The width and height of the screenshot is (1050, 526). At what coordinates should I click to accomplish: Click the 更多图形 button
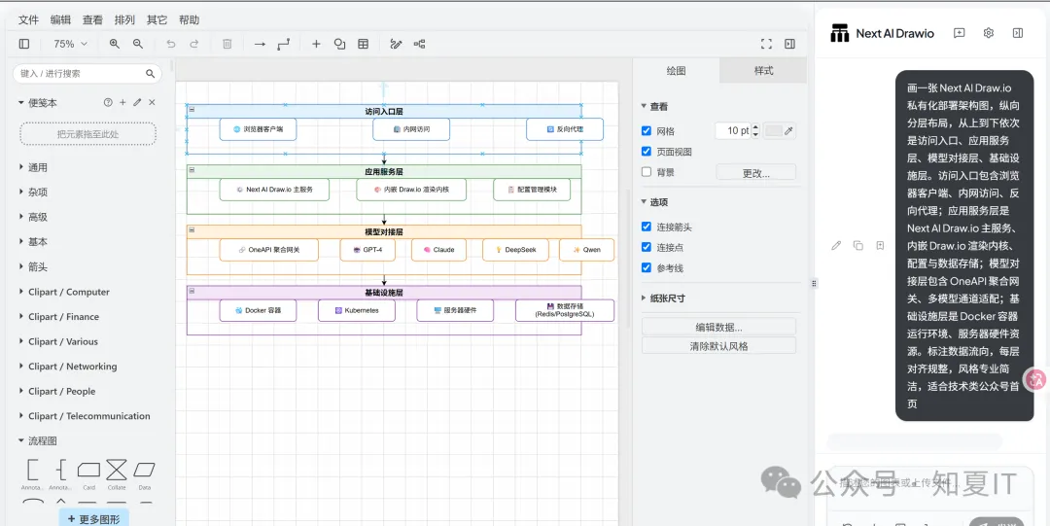(x=93, y=518)
